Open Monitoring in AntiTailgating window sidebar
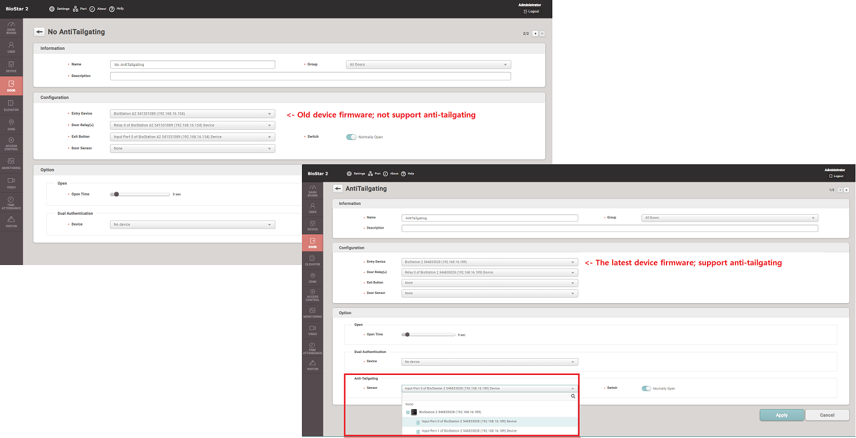 312,312
